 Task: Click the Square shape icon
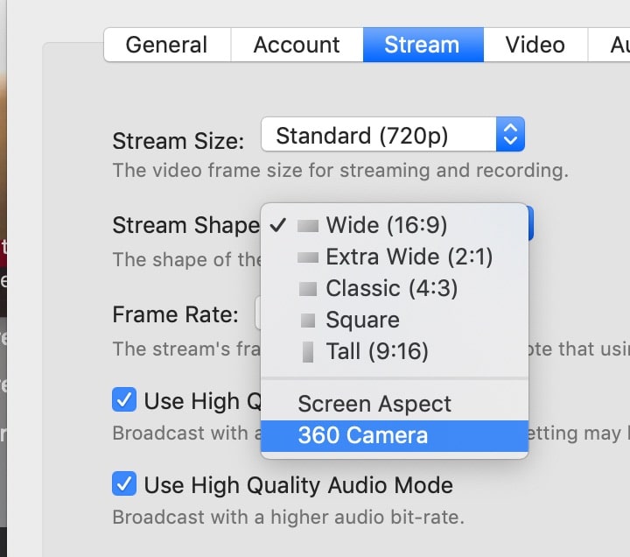click(308, 321)
